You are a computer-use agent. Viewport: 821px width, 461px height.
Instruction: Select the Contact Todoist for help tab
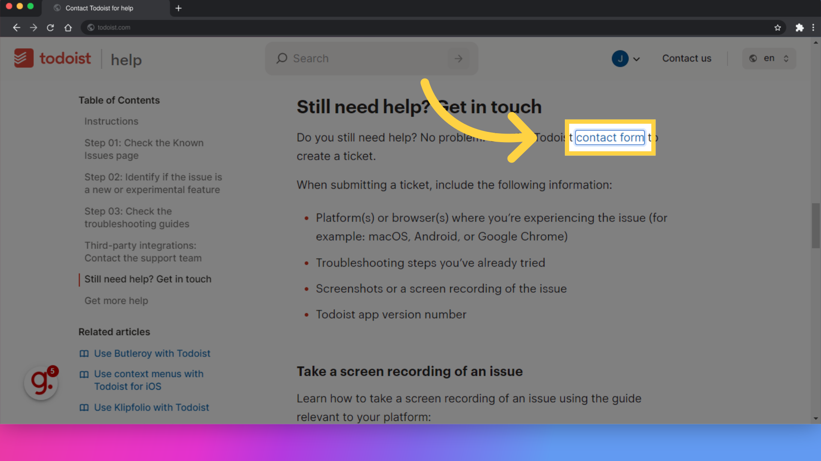click(x=106, y=8)
